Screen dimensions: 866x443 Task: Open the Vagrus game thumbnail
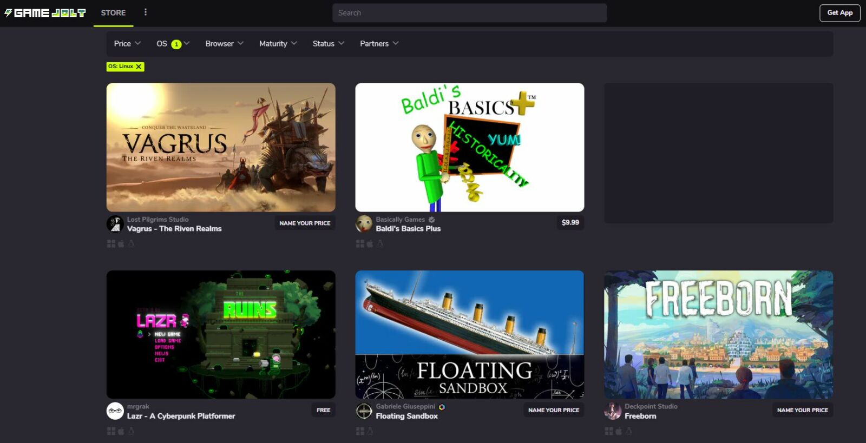tap(221, 147)
